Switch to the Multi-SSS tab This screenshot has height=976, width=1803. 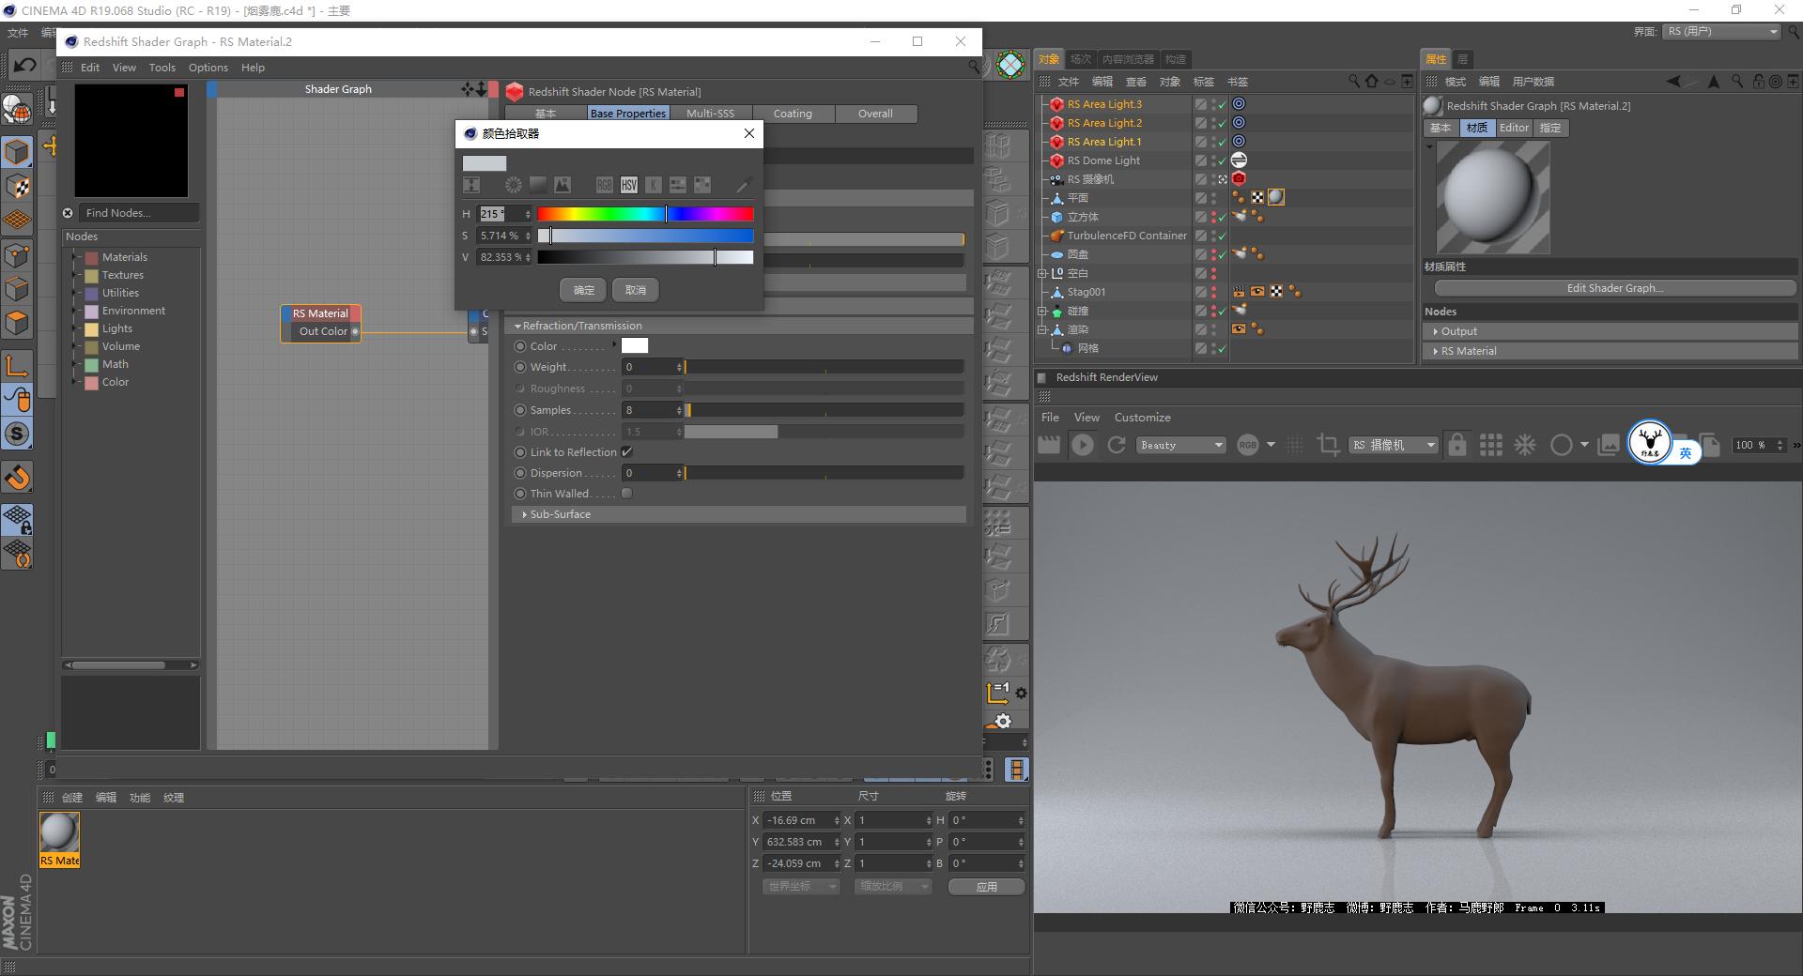(711, 113)
